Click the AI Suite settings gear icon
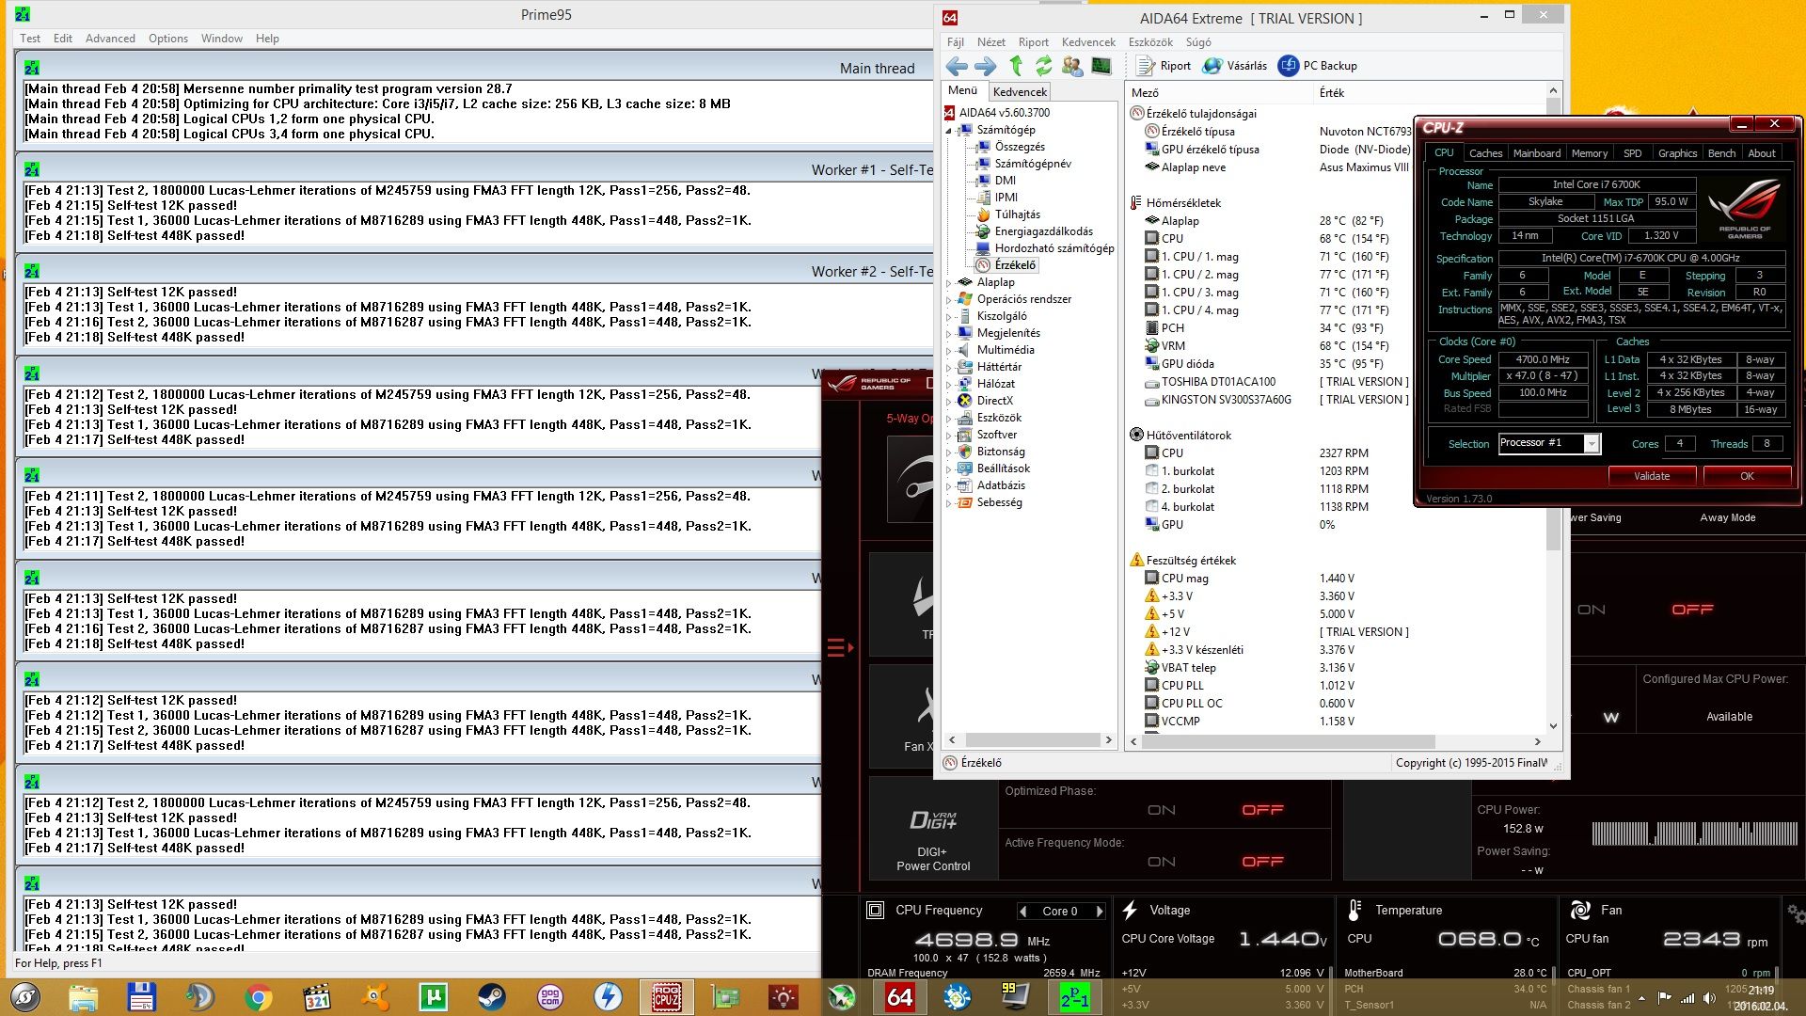 (1796, 914)
